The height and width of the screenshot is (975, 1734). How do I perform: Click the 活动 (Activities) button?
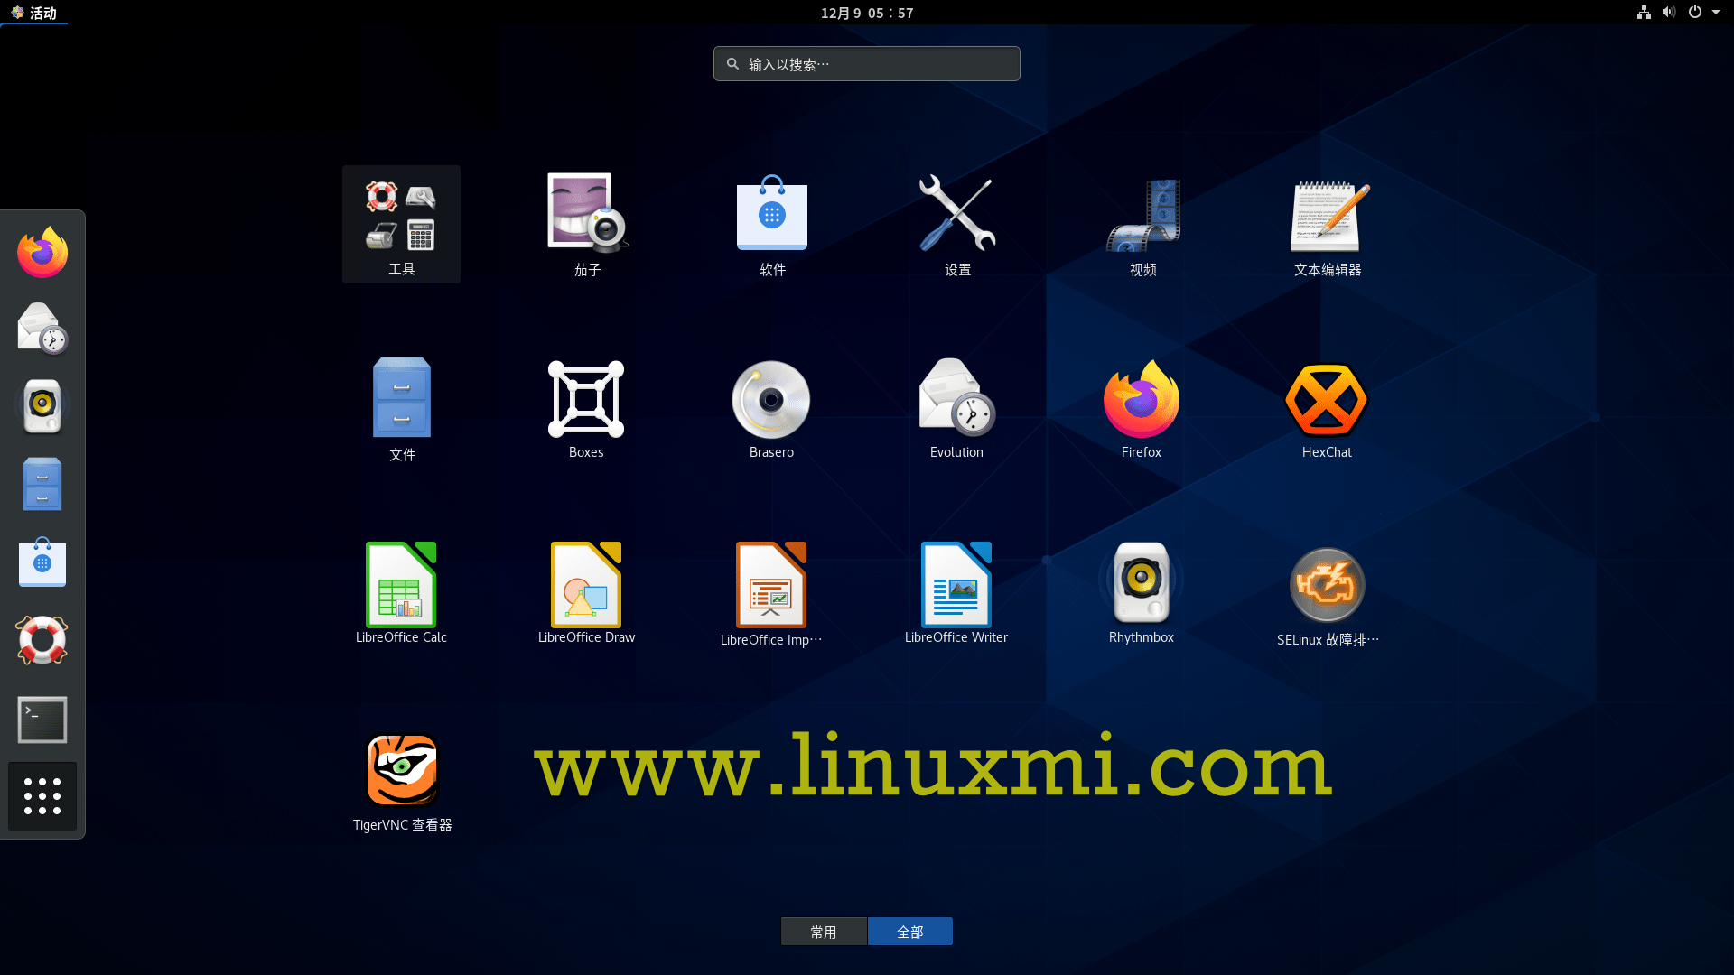pyautogui.click(x=34, y=13)
